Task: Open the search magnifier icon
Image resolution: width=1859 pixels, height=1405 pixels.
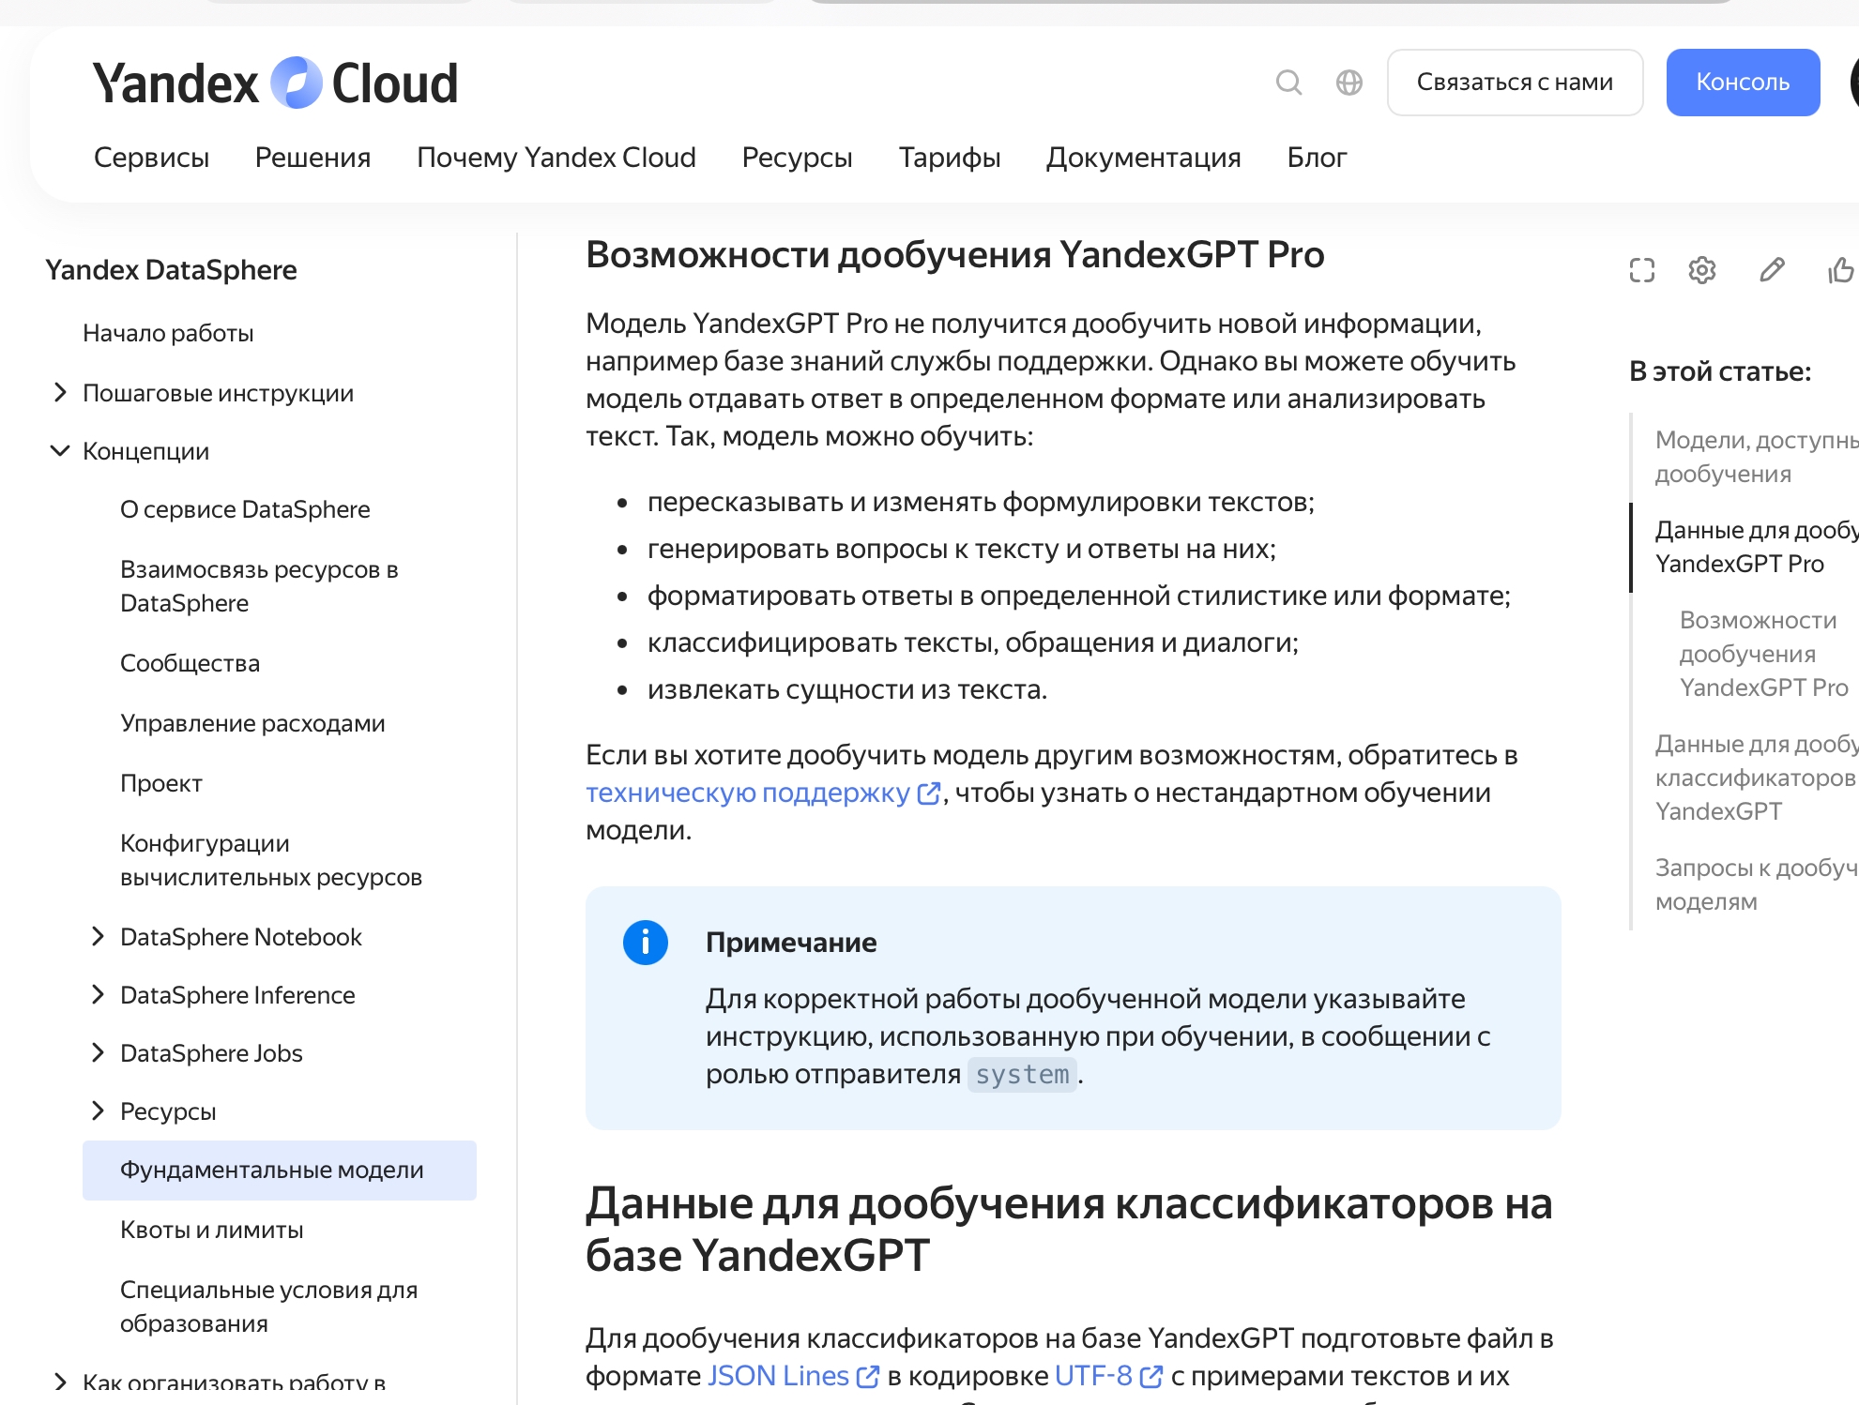Action: (x=1288, y=83)
